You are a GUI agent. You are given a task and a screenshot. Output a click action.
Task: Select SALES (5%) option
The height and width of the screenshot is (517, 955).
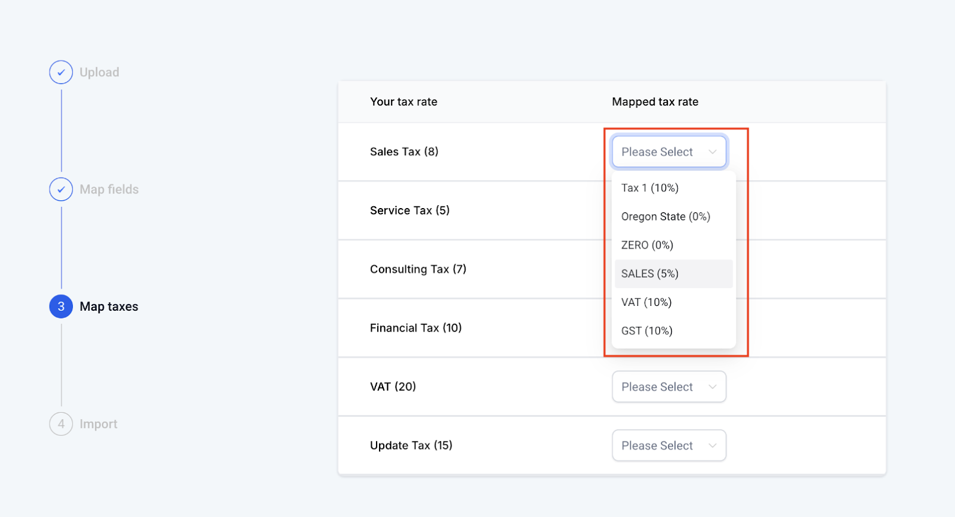pyautogui.click(x=650, y=274)
